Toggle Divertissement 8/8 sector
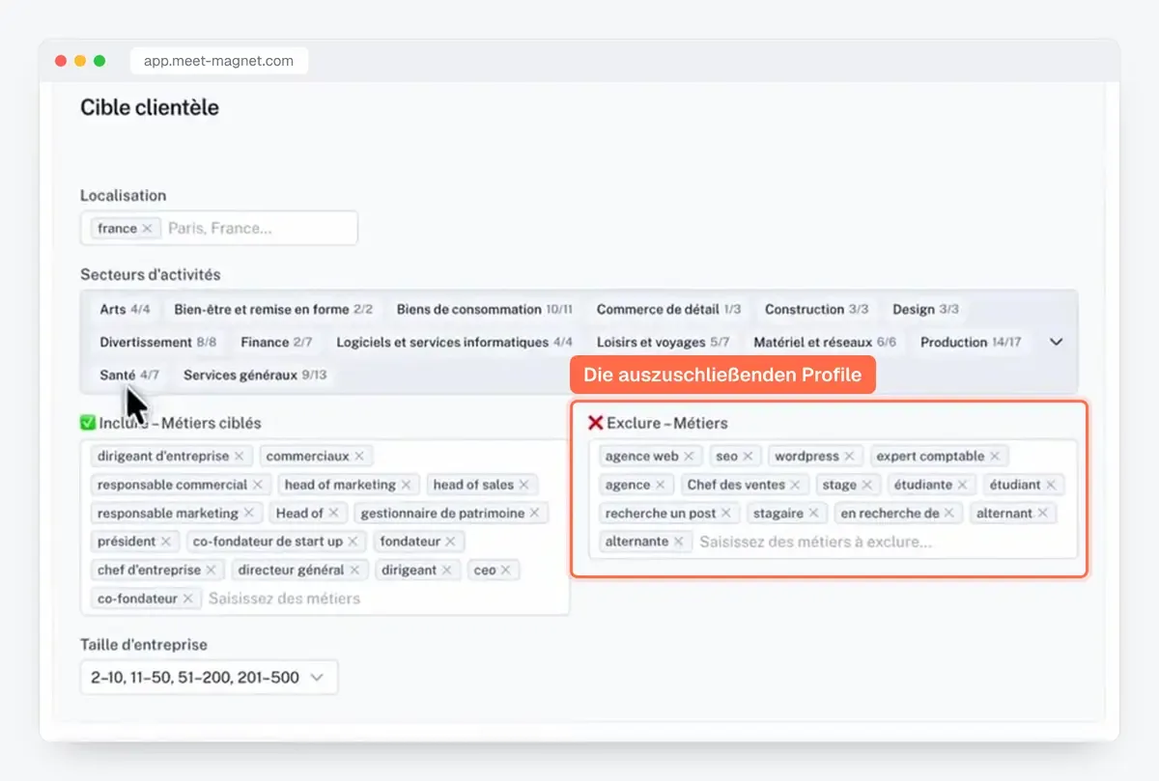1159x781 pixels. tap(158, 343)
